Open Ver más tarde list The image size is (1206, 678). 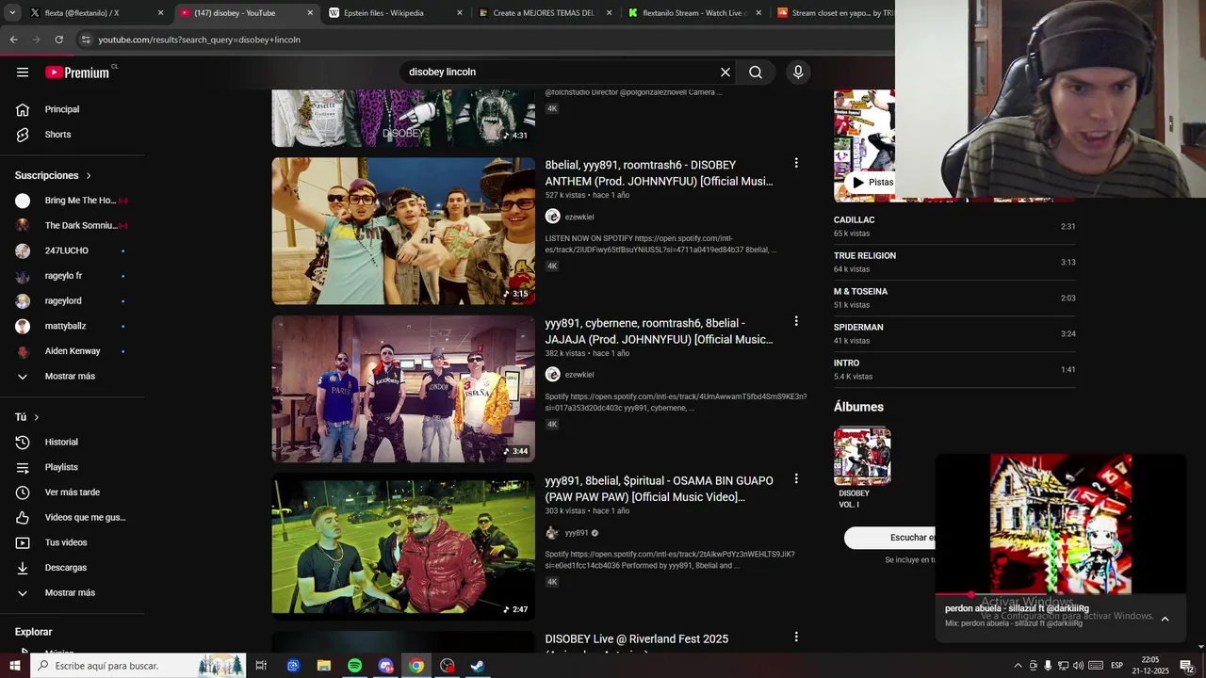point(73,492)
